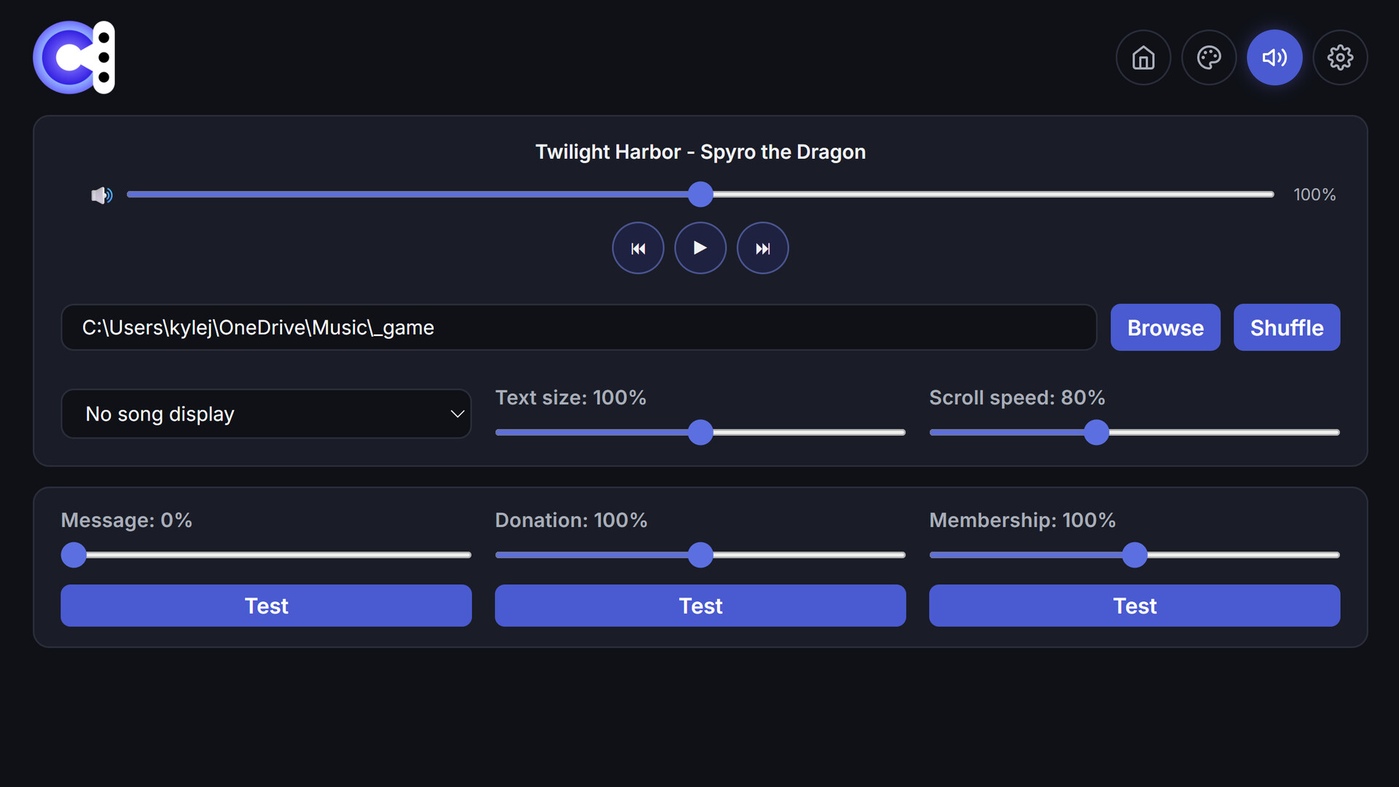Open the theme palette icon

click(1209, 58)
